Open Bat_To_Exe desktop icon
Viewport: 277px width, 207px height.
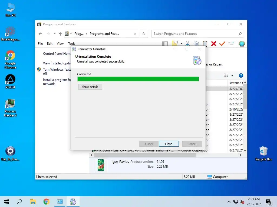point(11,154)
